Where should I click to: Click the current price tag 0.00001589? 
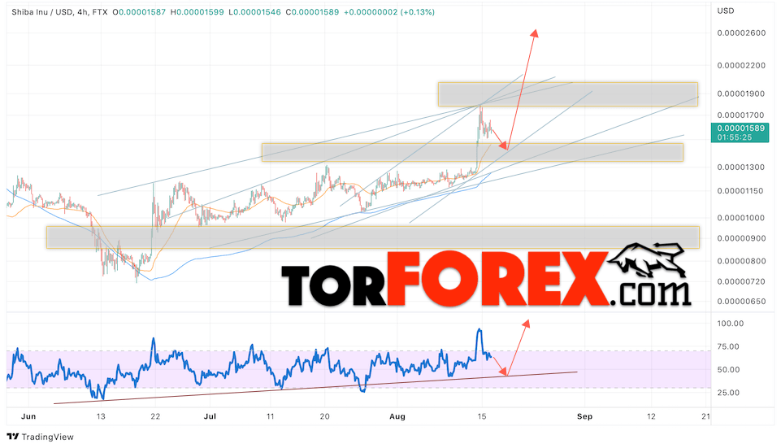click(740, 128)
